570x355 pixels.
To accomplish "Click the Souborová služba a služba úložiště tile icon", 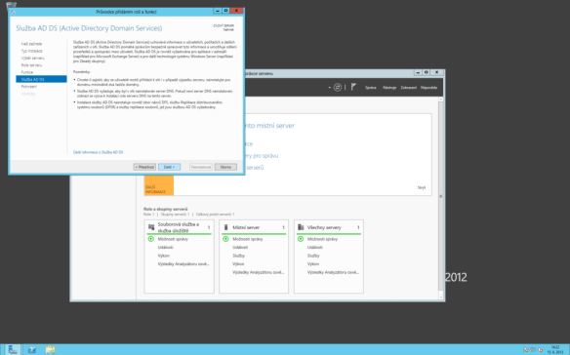I will pos(151,227).
